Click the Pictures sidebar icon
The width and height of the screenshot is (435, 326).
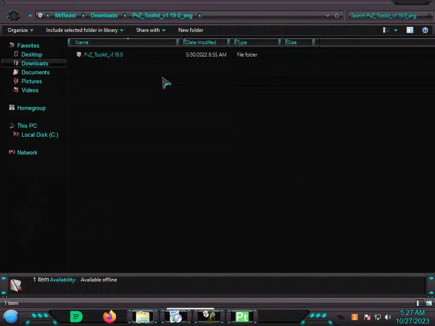click(16, 81)
